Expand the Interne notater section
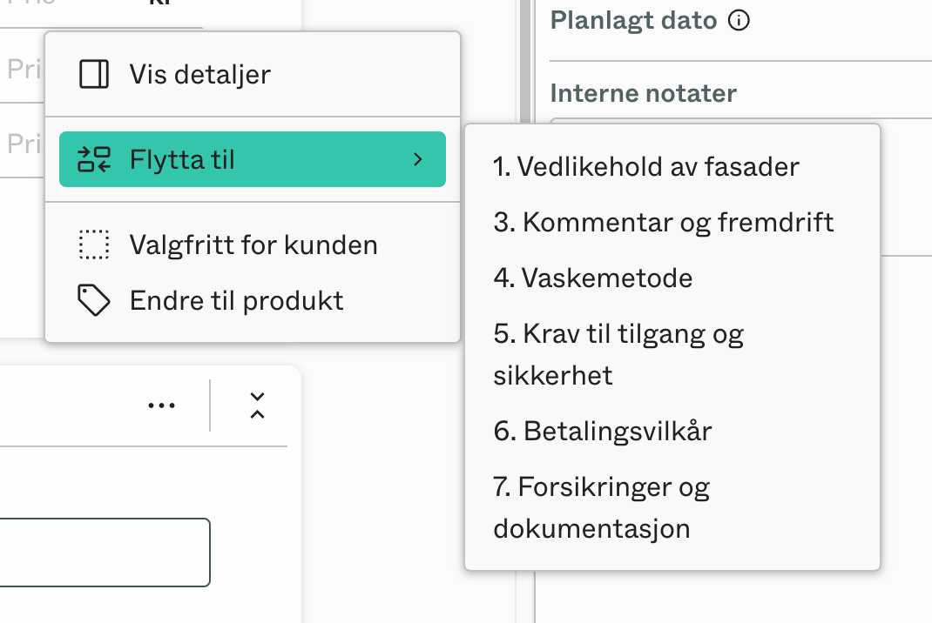 [642, 93]
